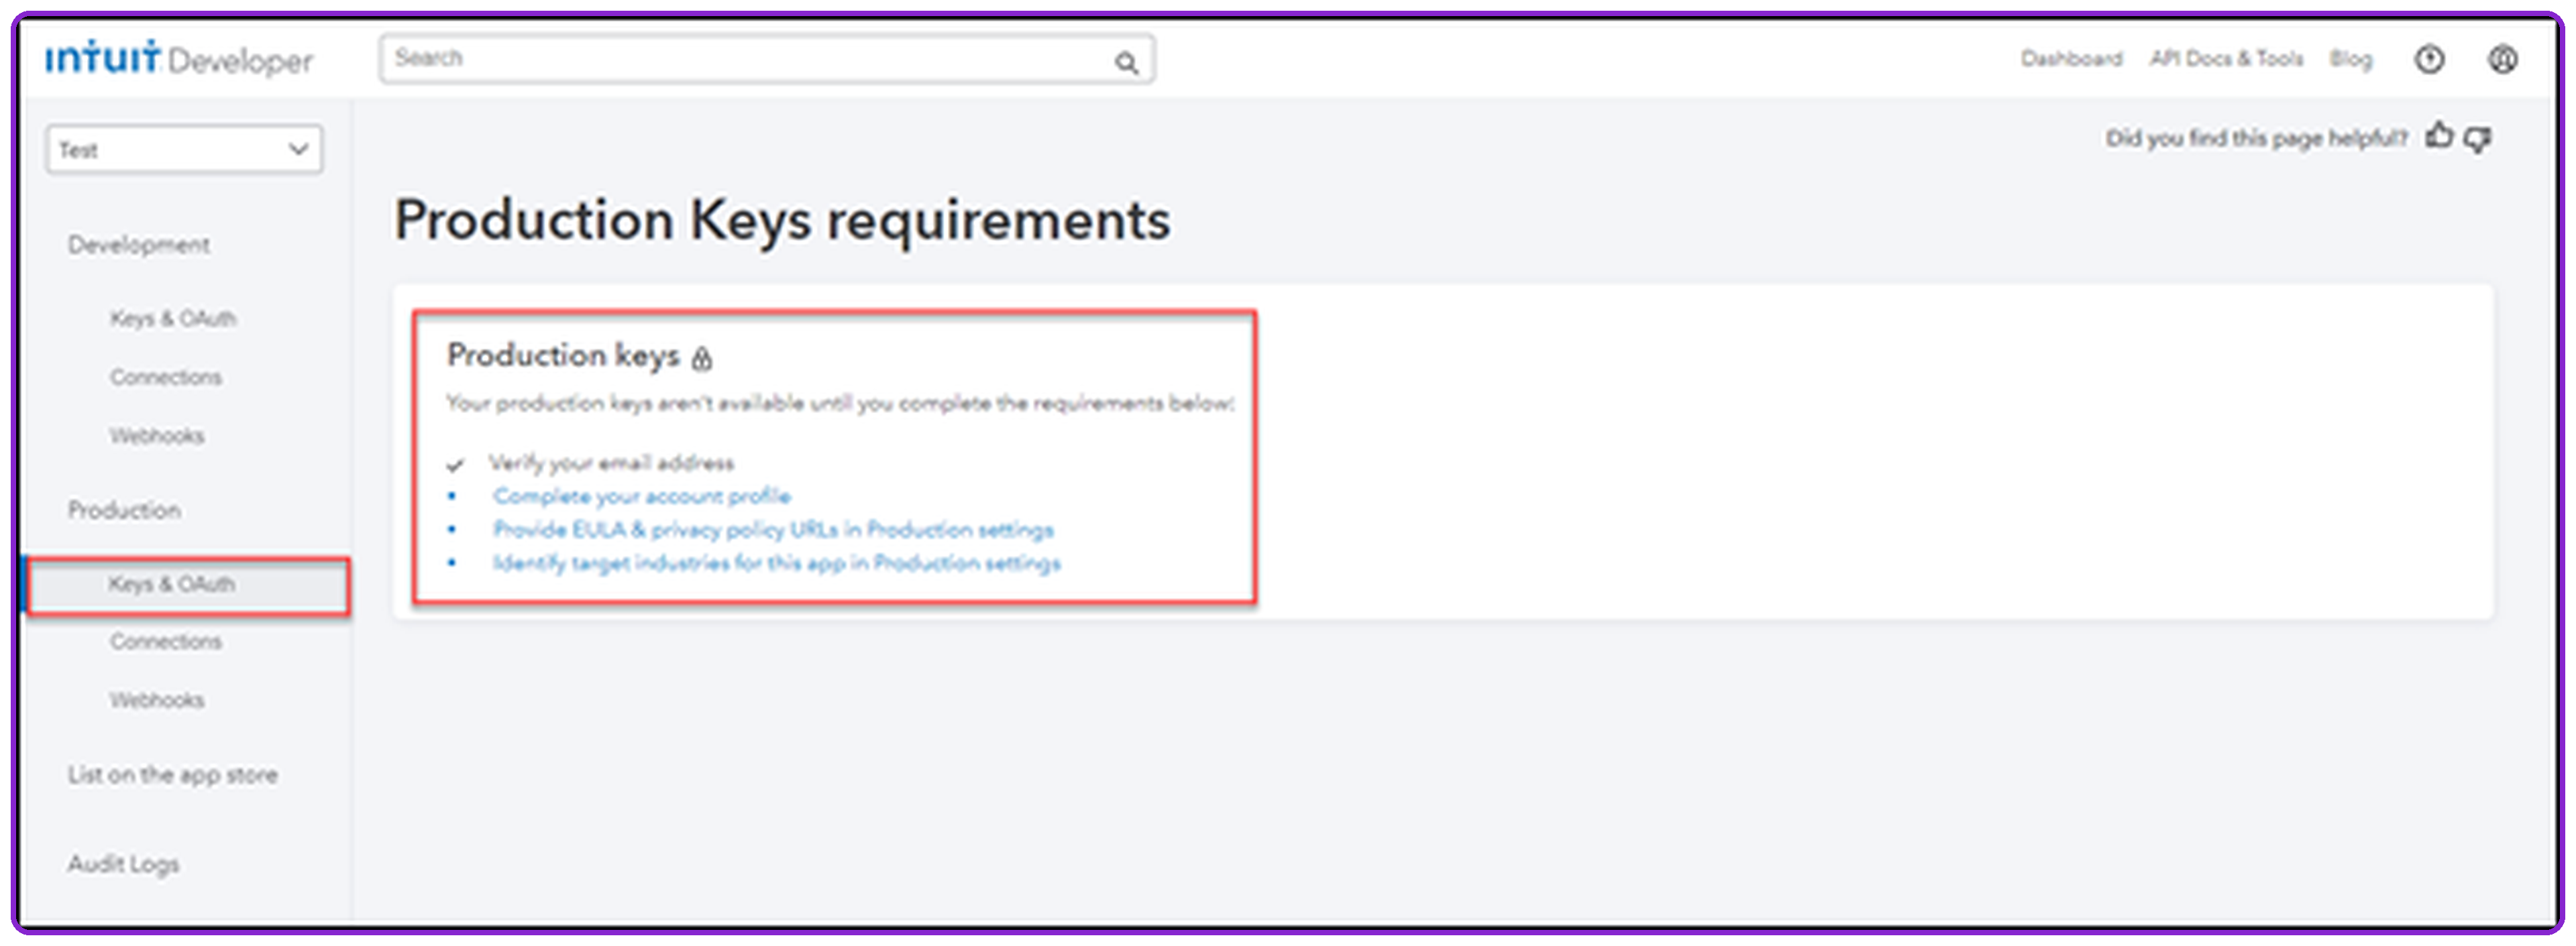Go to the Blog link
Image resolution: width=2576 pixels, height=946 pixels.
click(x=2351, y=60)
